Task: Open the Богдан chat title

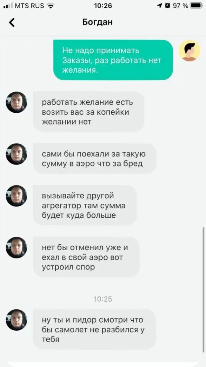Action: (98, 22)
